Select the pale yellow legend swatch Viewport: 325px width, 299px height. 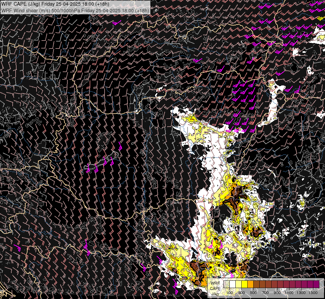click(x=239, y=284)
